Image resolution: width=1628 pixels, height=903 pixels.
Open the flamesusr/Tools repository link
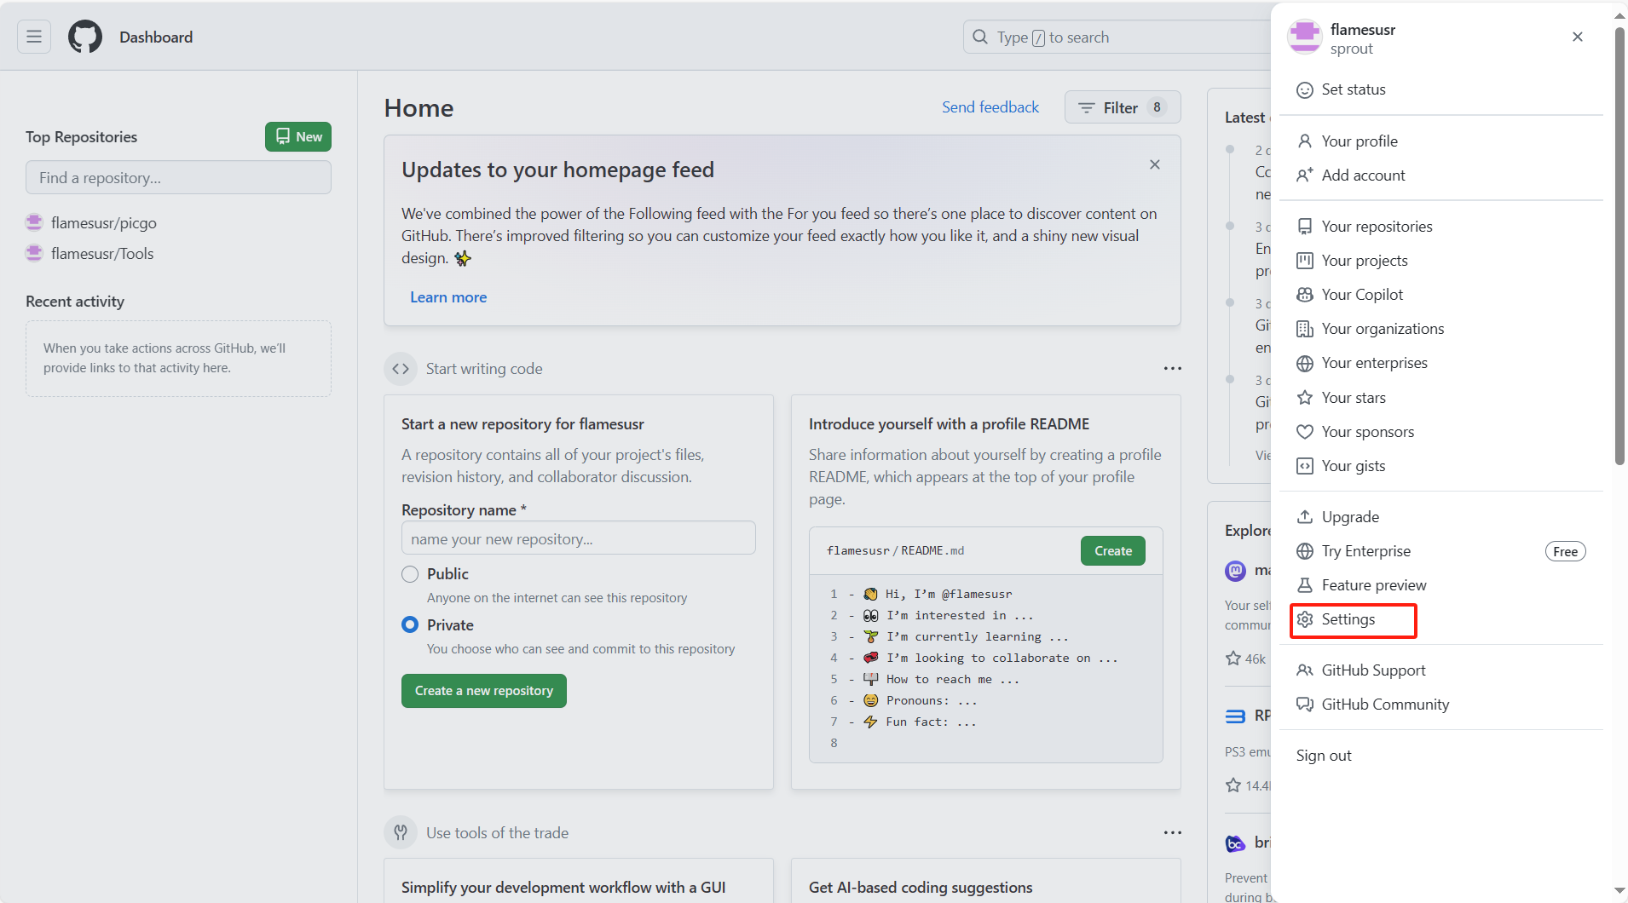click(x=102, y=253)
